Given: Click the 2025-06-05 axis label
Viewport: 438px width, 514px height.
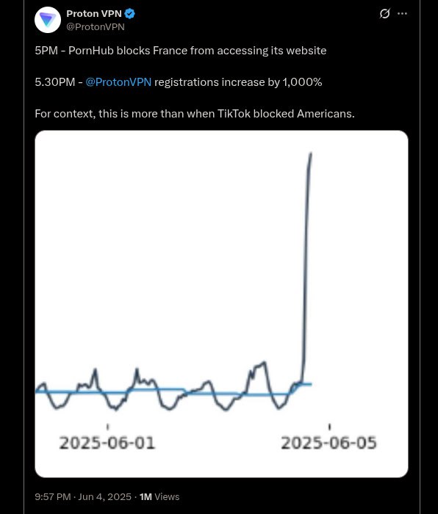Looking at the screenshot, I should [x=328, y=443].
